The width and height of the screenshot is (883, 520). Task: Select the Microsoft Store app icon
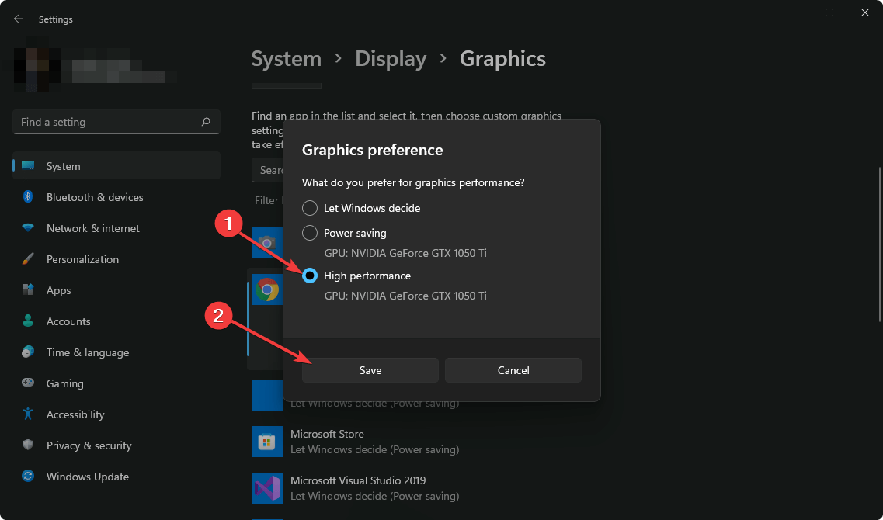(267, 442)
